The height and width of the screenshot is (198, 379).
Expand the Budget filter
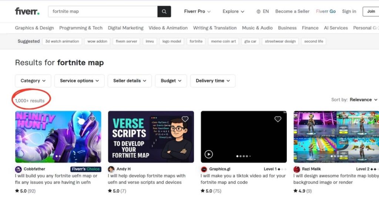pos(171,81)
